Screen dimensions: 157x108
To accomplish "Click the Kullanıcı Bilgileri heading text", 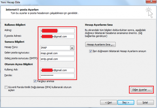I will tap(15, 25).
